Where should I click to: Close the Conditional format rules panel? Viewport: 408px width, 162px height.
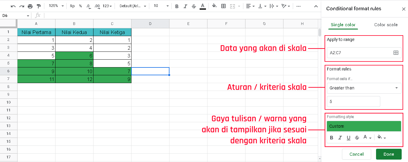403,9
